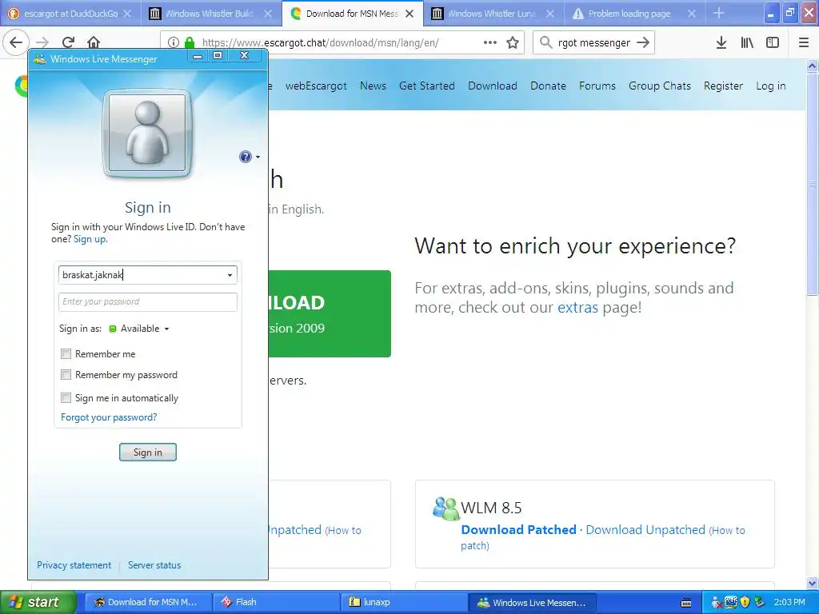Click the Sign up link

[x=90, y=239]
